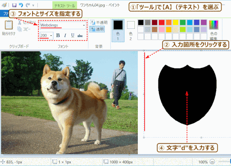Image resolution: width=231 pixels, height=166 pixels.
Task: Pick the yellow palette swatch
Action: tap(176, 22)
